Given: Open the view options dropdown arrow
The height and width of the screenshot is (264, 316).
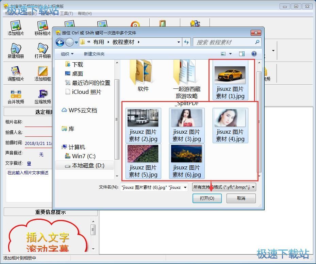Looking at the screenshot, I should point(230,54).
